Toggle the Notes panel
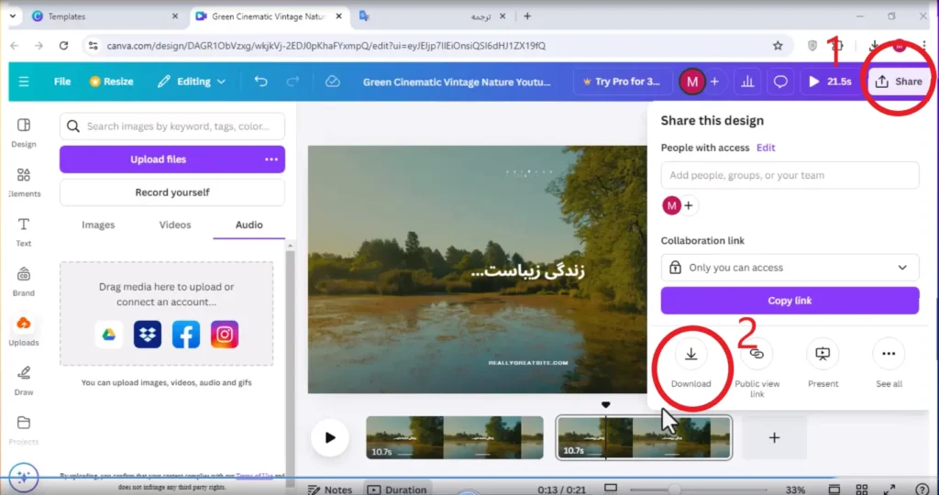This screenshot has width=939, height=495. (x=330, y=489)
